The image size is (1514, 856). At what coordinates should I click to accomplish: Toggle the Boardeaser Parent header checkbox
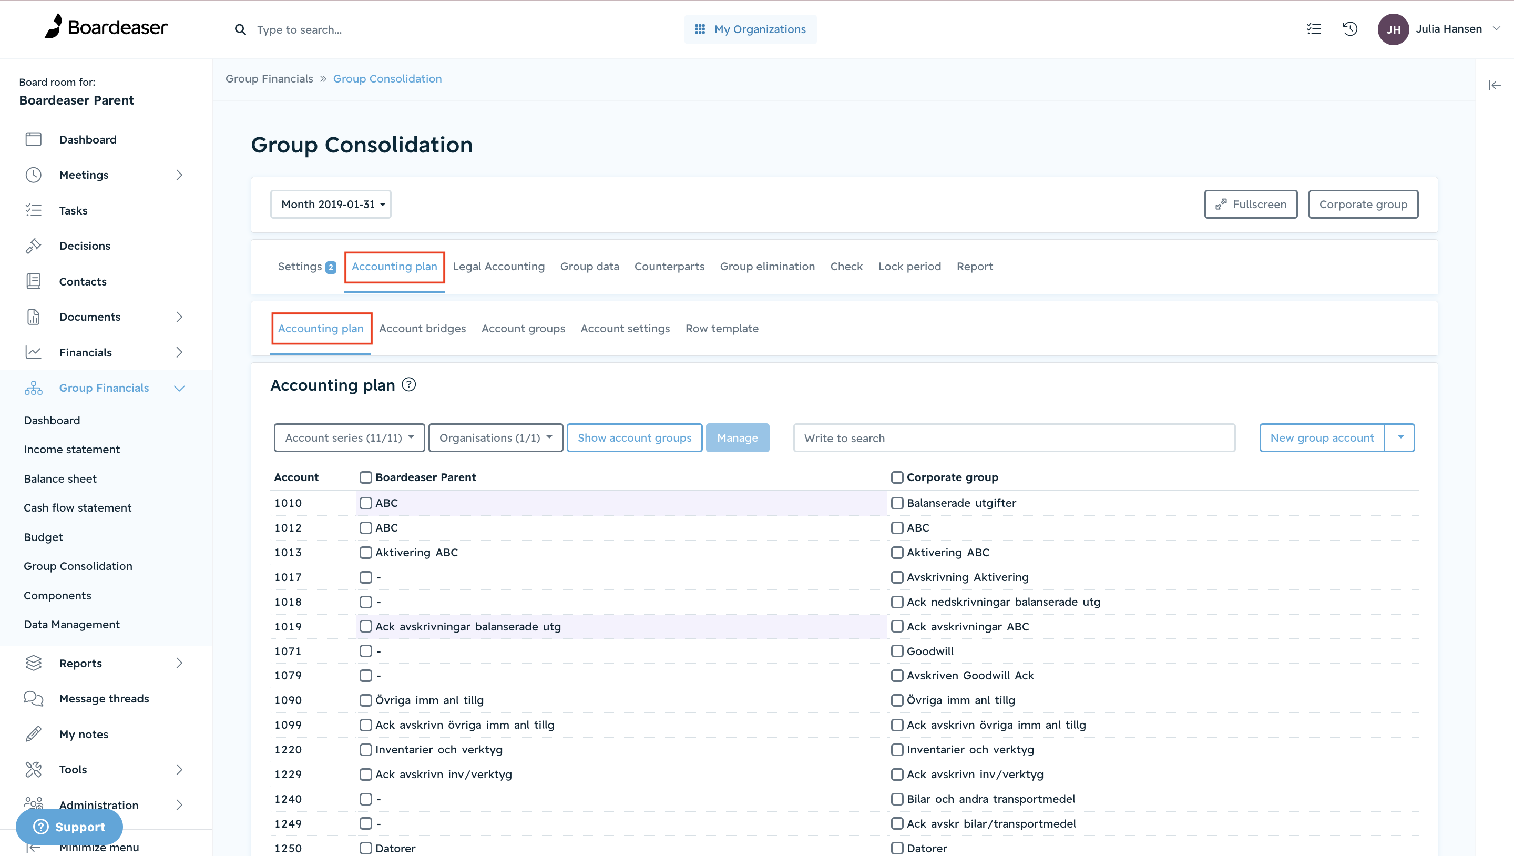[365, 477]
